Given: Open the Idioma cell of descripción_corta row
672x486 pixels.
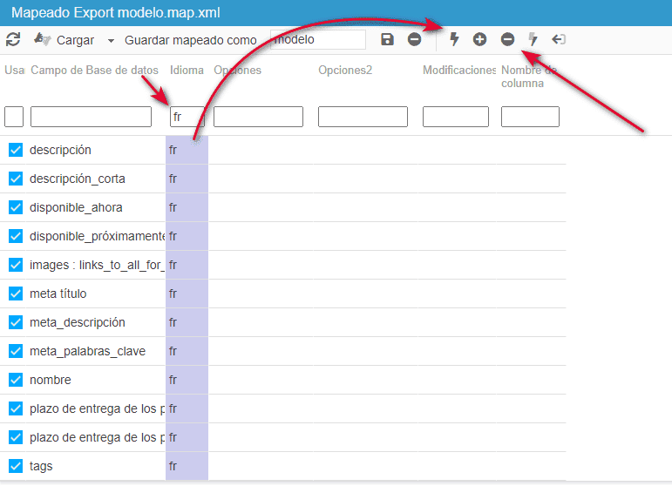Looking at the screenshot, I should point(187,179).
